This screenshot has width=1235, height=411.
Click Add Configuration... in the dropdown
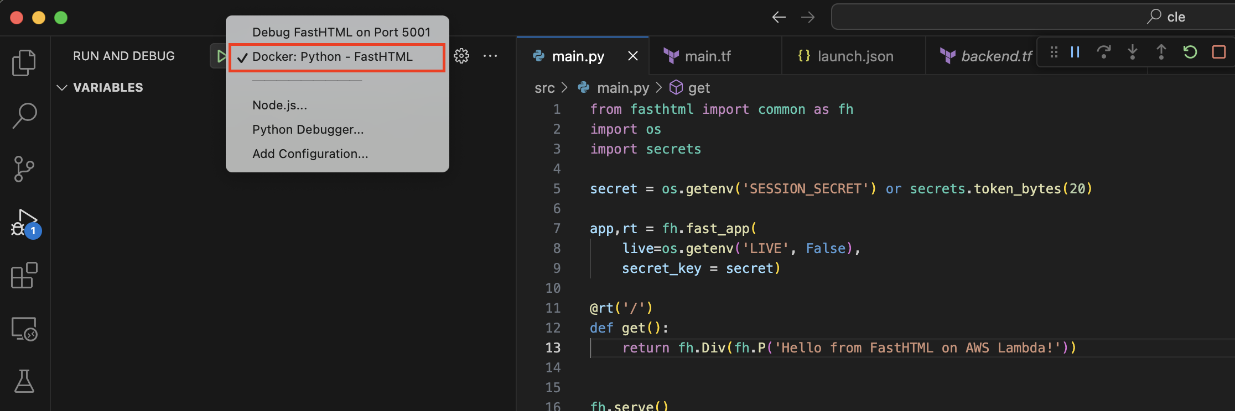[x=310, y=154]
